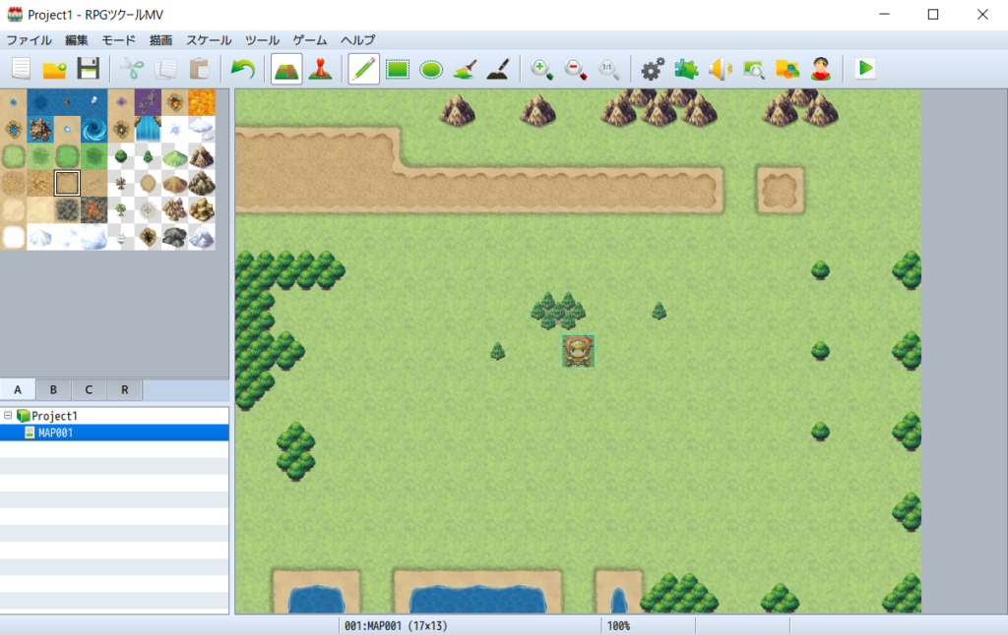The height and width of the screenshot is (635, 1008).
Task: Open the ツール menu
Action: 262,40
